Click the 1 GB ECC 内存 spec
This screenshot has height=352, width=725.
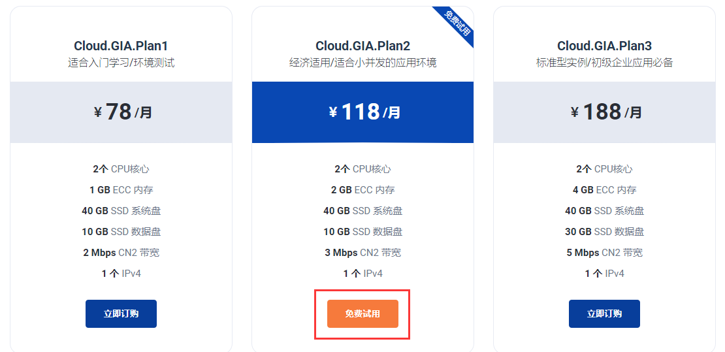click(x=121, y=190)
